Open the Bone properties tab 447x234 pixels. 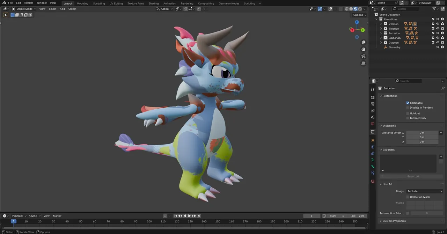point(373,167)
